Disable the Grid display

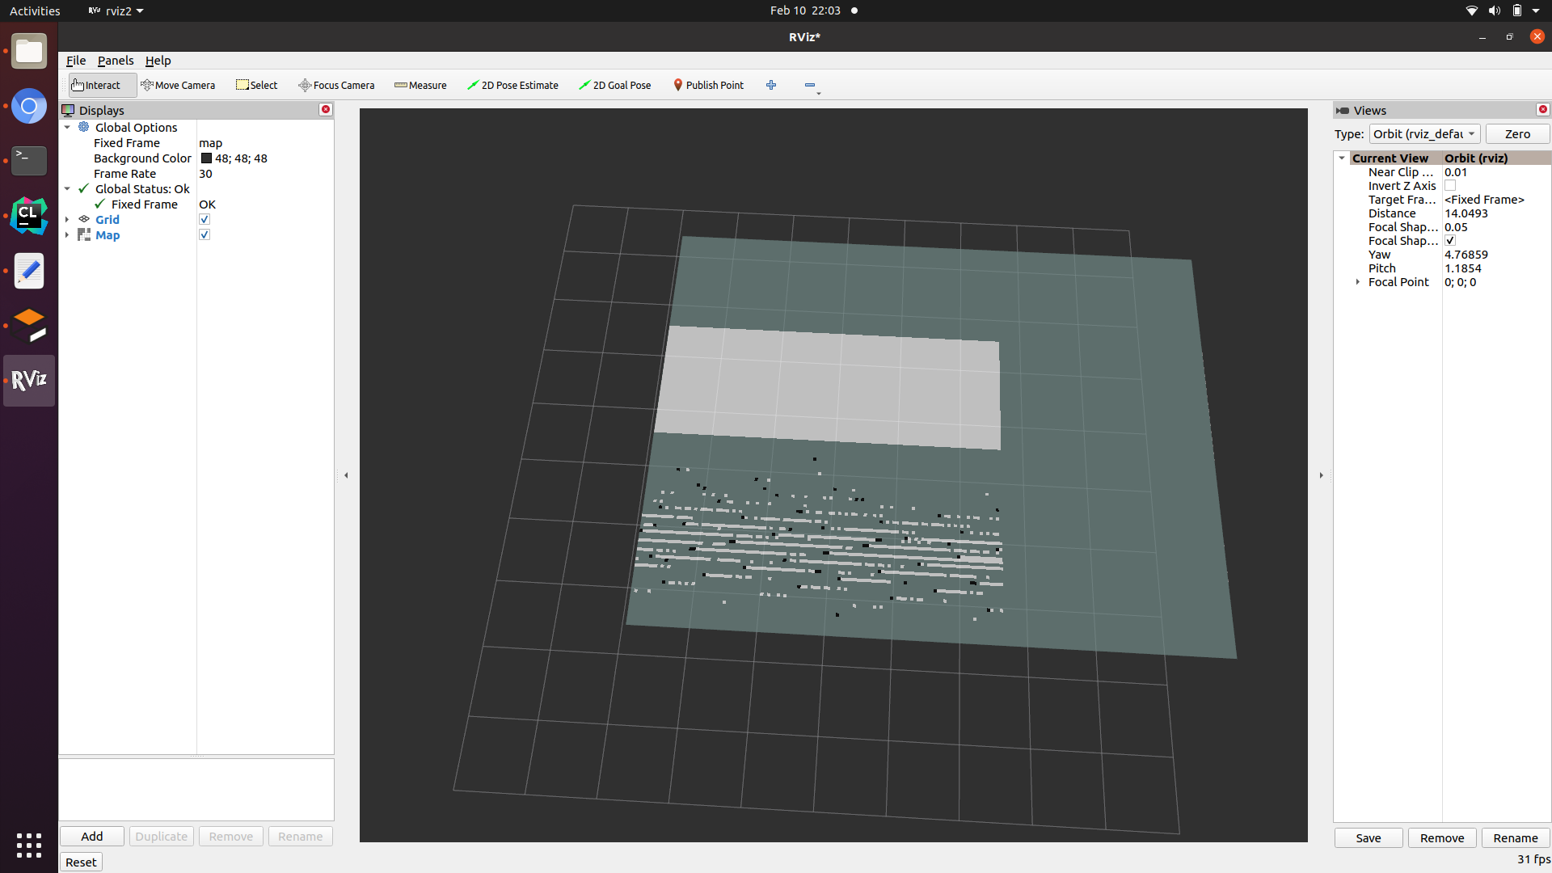pos(205,219)
